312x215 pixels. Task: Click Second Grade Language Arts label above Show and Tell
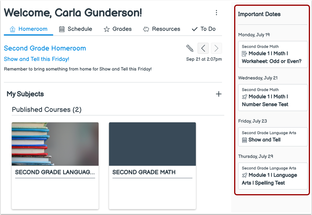click(x=269, y=133)
